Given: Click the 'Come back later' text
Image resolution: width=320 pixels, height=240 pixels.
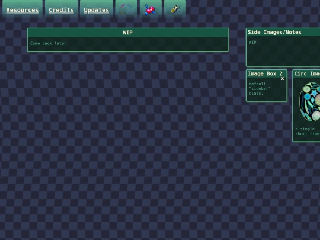Looking at the screenshot, I should pyautogui.click(x=48, y=43).
